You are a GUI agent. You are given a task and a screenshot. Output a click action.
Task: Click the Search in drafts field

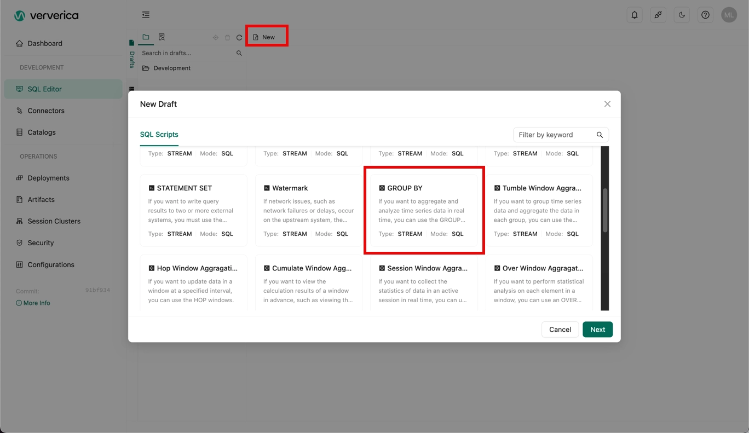[x=186, y=53]
